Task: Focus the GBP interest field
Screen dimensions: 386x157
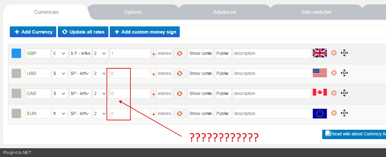Action: (x=164, y=53)
